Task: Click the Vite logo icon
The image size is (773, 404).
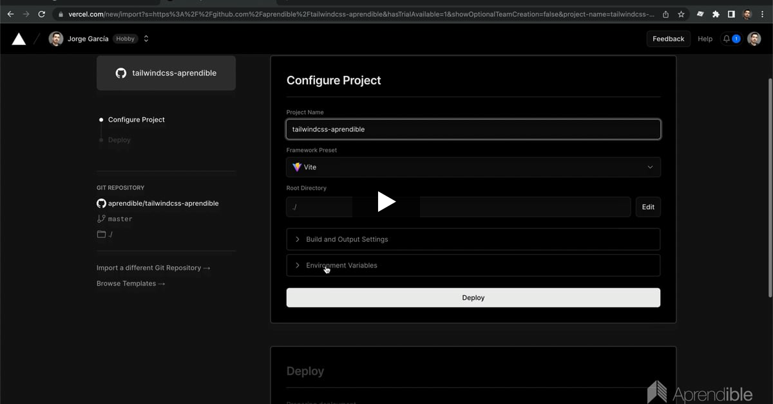Action: 297,167
